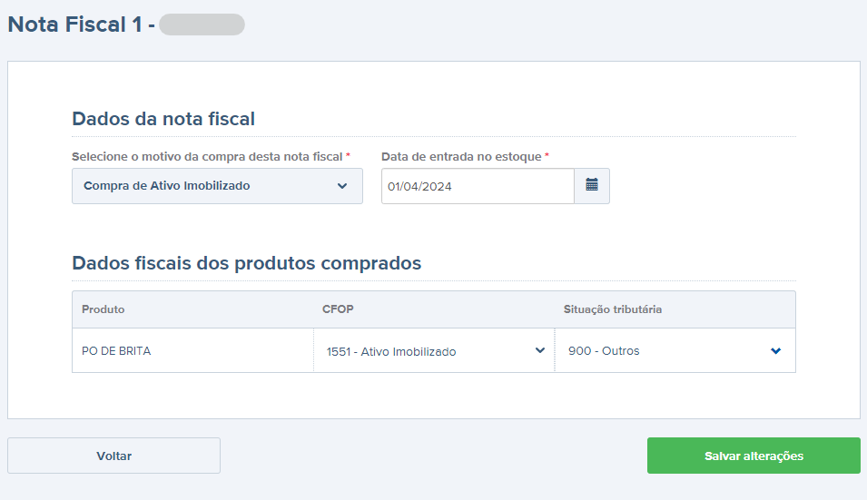Click the CFOP column header
This screenshot has height=500, width=867.
338,309
